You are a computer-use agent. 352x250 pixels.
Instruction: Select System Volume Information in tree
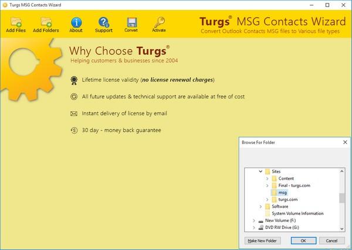click(297, 213)
